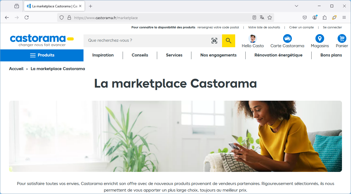Close the La marketplace Castorama tab
351x194 pixels.
[80, 6]
